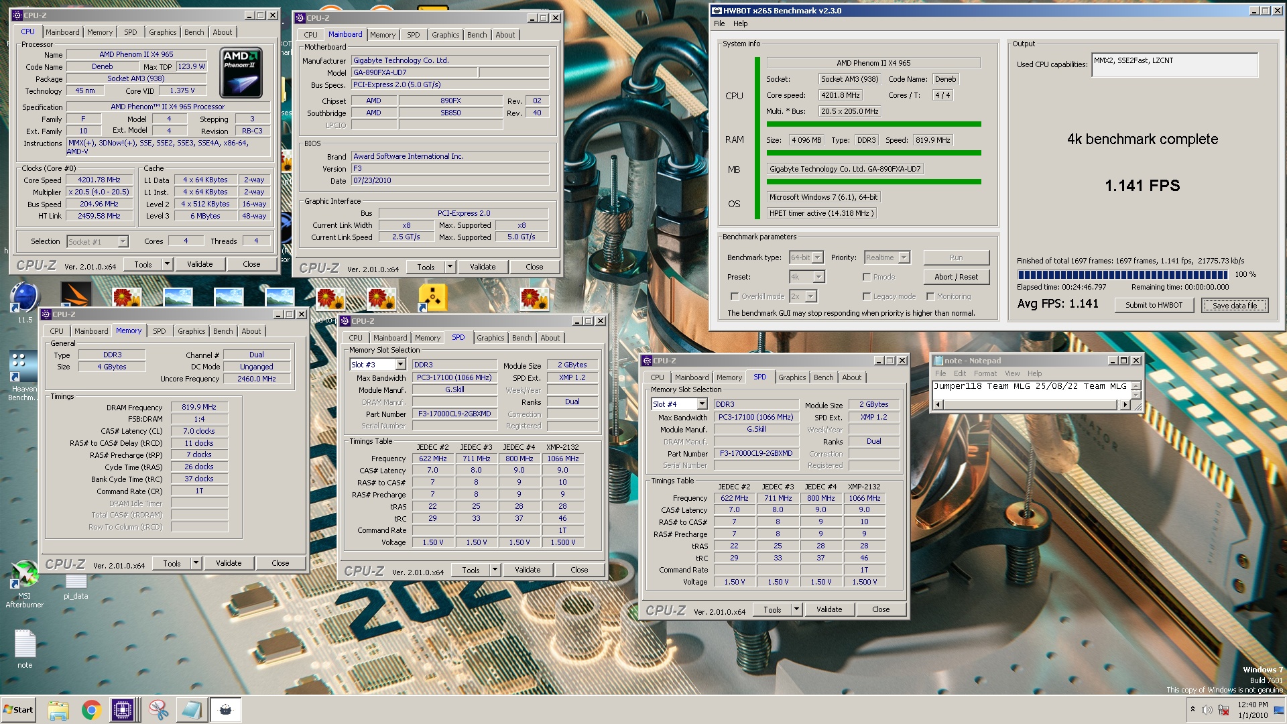Switch to Notepad via taskbar icon
The image size is (1287, 724).
click(x=192, y=710)
